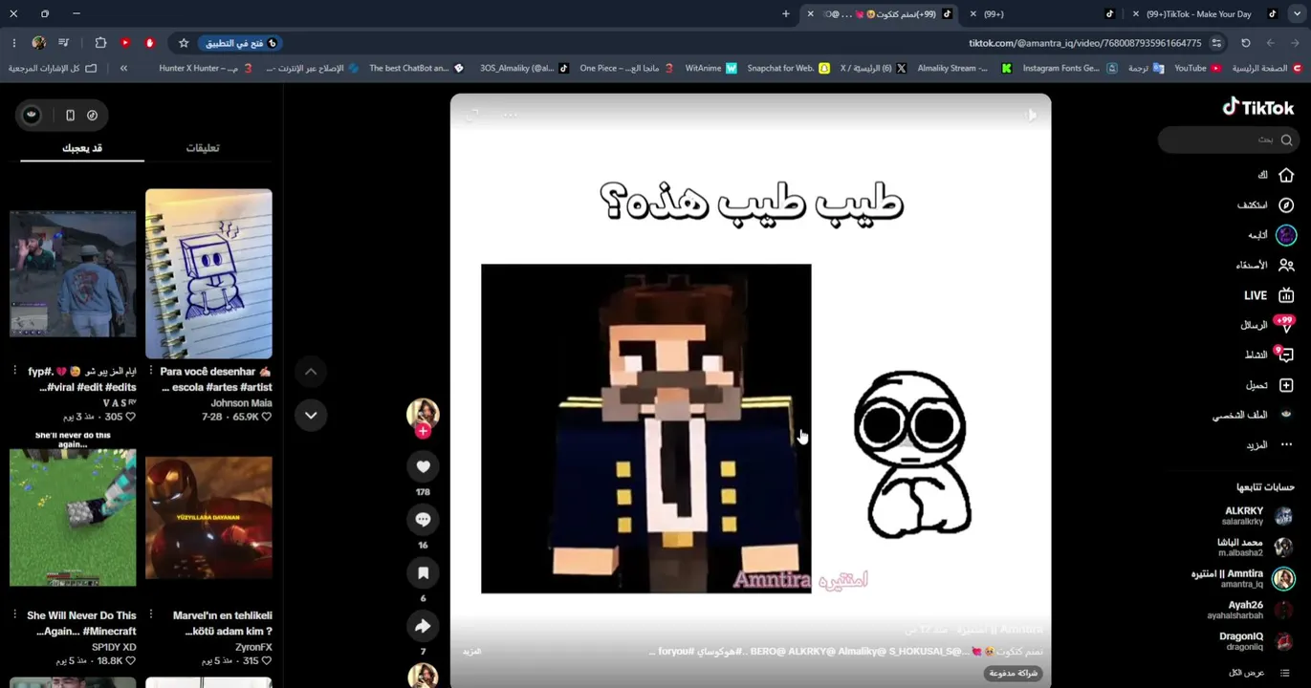Like the video with the heart icon
This screenshot has width=1311, height=688.
pyautogui.click(x=423, y=466)
